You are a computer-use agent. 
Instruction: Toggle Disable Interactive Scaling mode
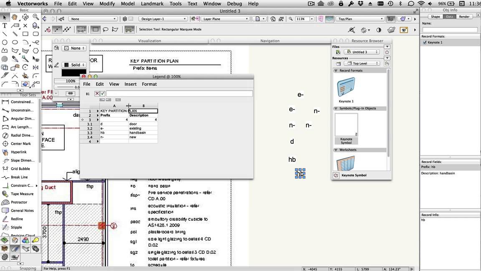click(x=48, y=30)
